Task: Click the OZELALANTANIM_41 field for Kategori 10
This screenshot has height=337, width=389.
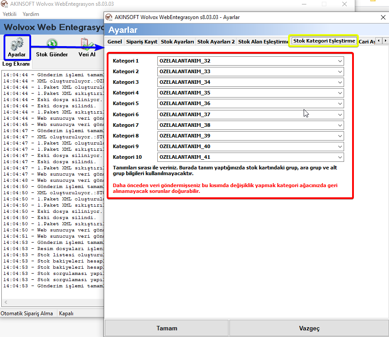Action: point(251,157)
